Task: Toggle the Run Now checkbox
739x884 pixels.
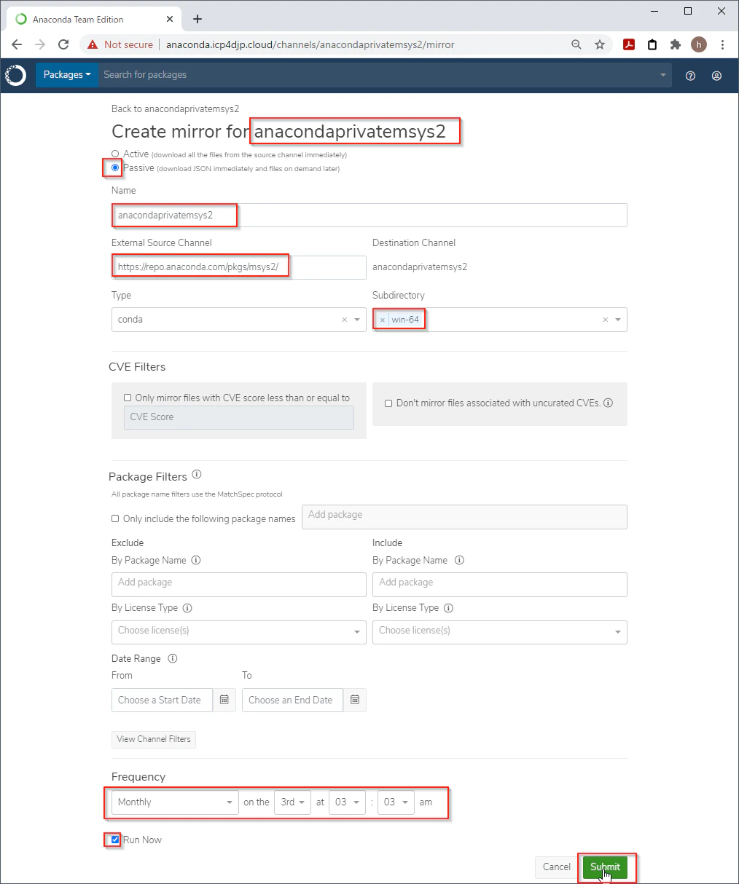Action: (x=115, y=840)
